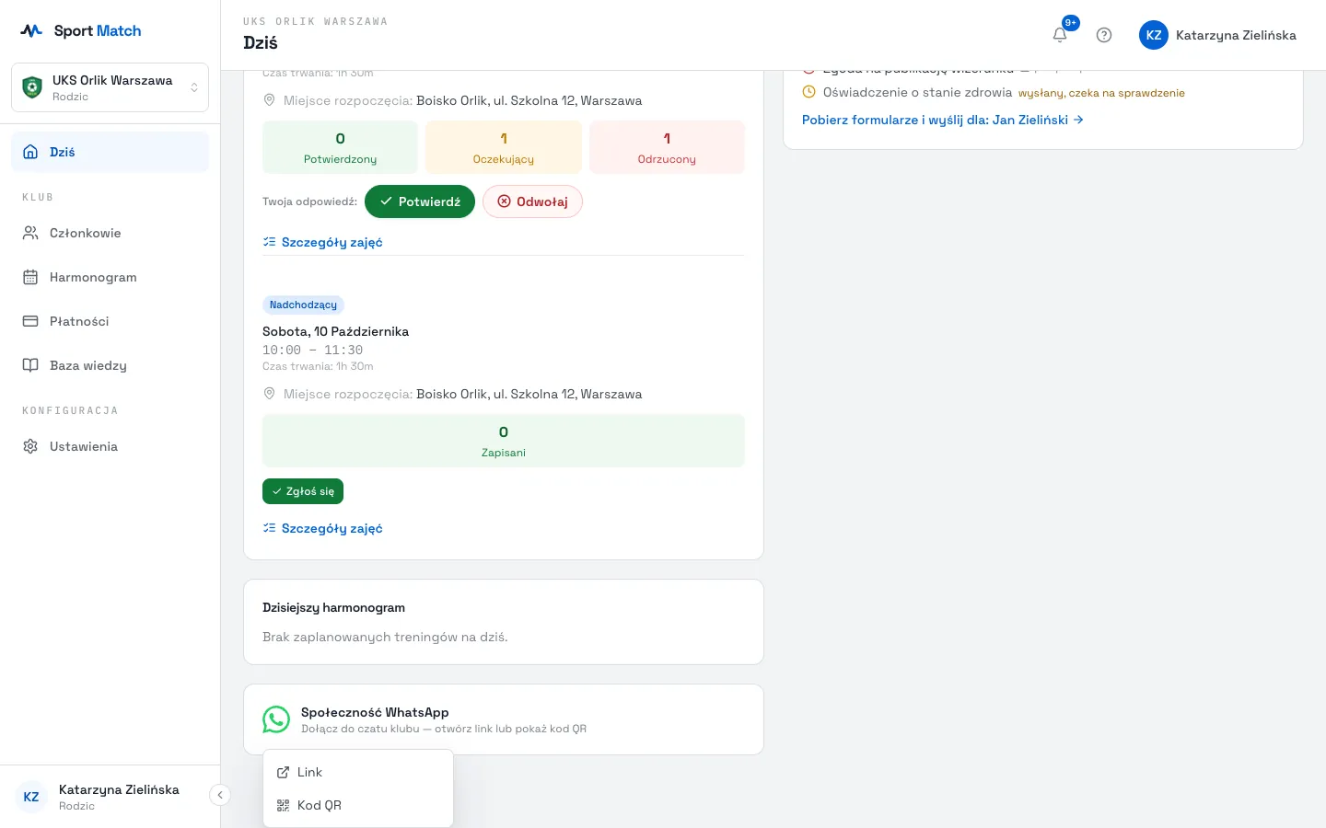Viewport: 1326px width, 828px height.
Task: Collapse the sidebar with the chevron button
Action: (219, 795)
